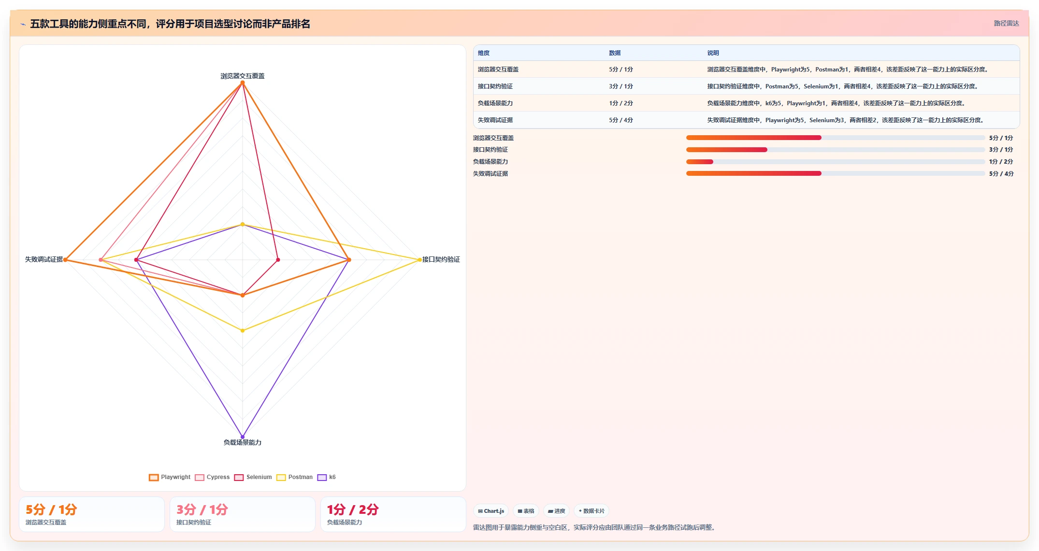The height and width of the screenshot is (551, 1039).
Task: Click the footer note starting 雷达图用于暴露能力侧重
Action: coord(595,527)
